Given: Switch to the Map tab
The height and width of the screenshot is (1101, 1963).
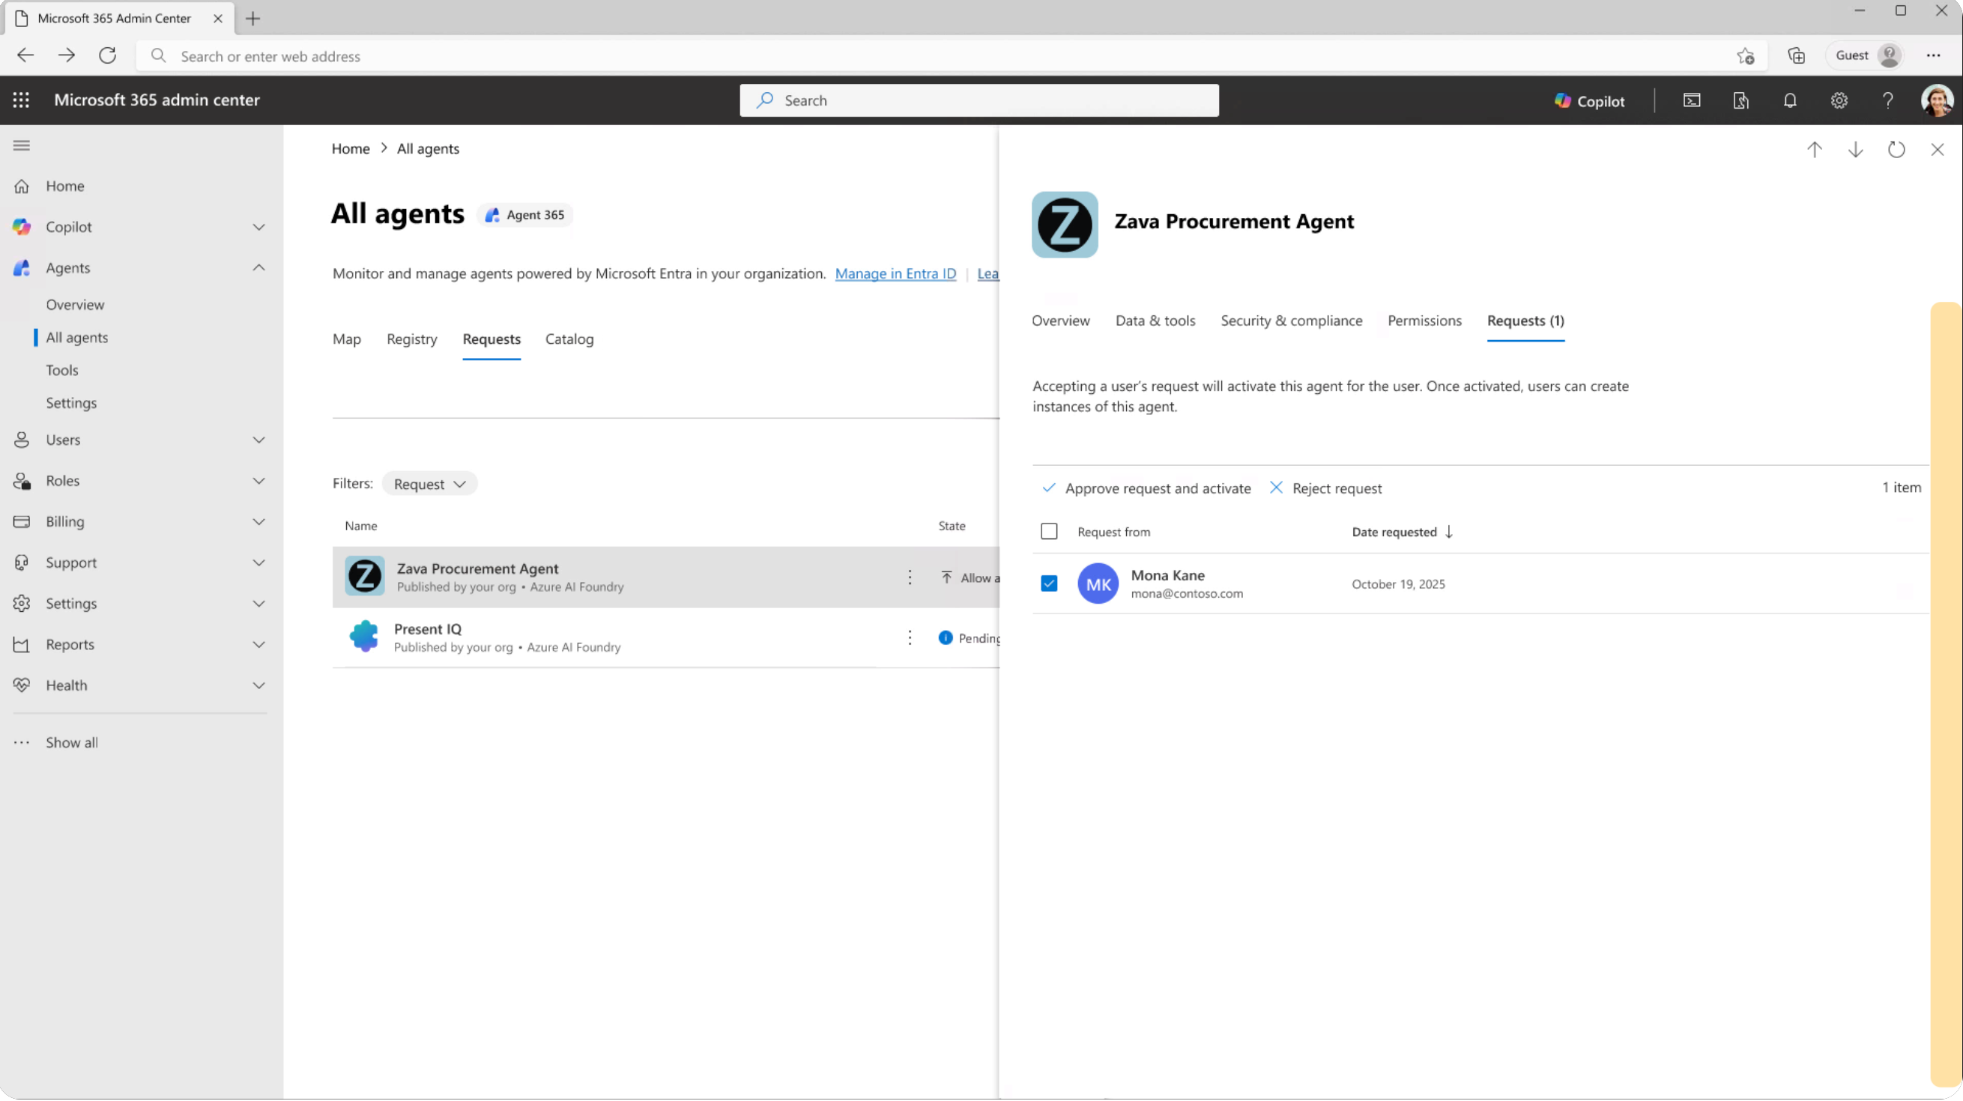Looking at the screenshot, I should 347,340.
